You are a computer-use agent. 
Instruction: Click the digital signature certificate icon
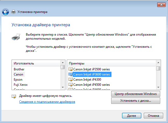pyautogui.click(x=14, y=96)
